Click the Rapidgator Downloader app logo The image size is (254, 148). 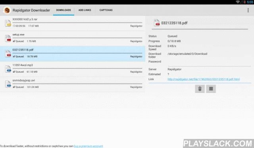click(x=7, y=10)
